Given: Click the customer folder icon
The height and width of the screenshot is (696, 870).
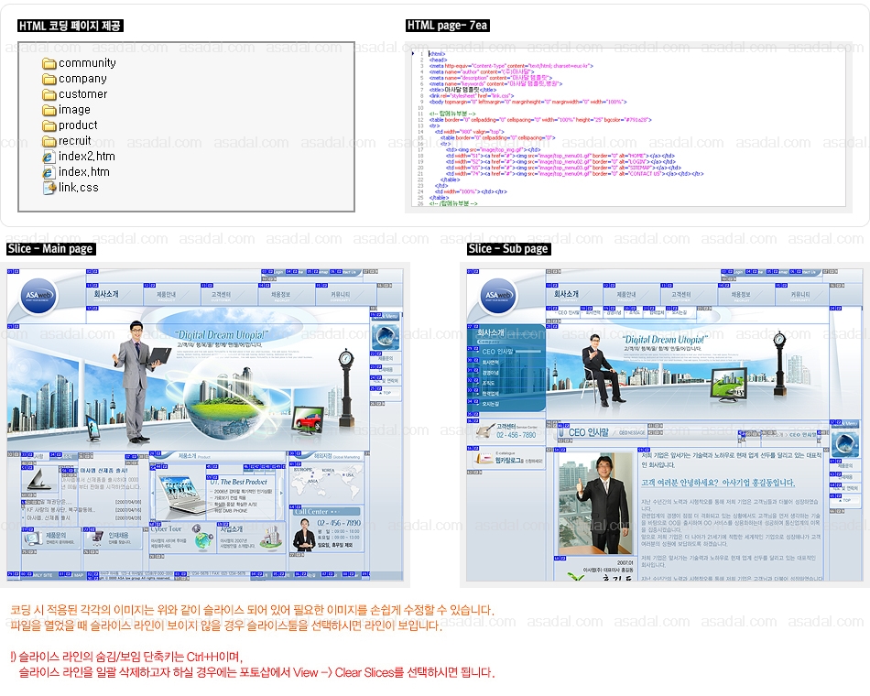Looking at the screenshot, I should pos(49,94).
